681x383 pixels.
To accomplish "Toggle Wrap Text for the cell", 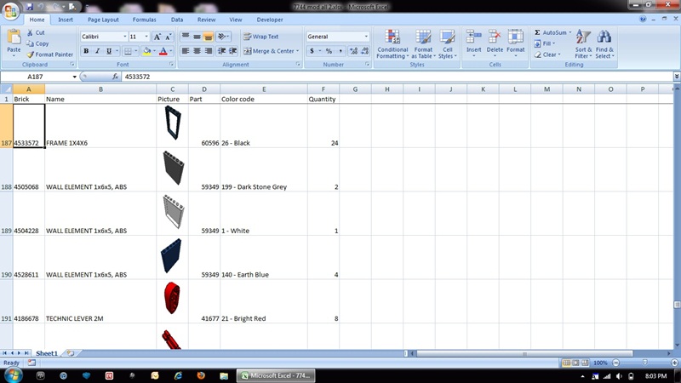I will point(260,37).
